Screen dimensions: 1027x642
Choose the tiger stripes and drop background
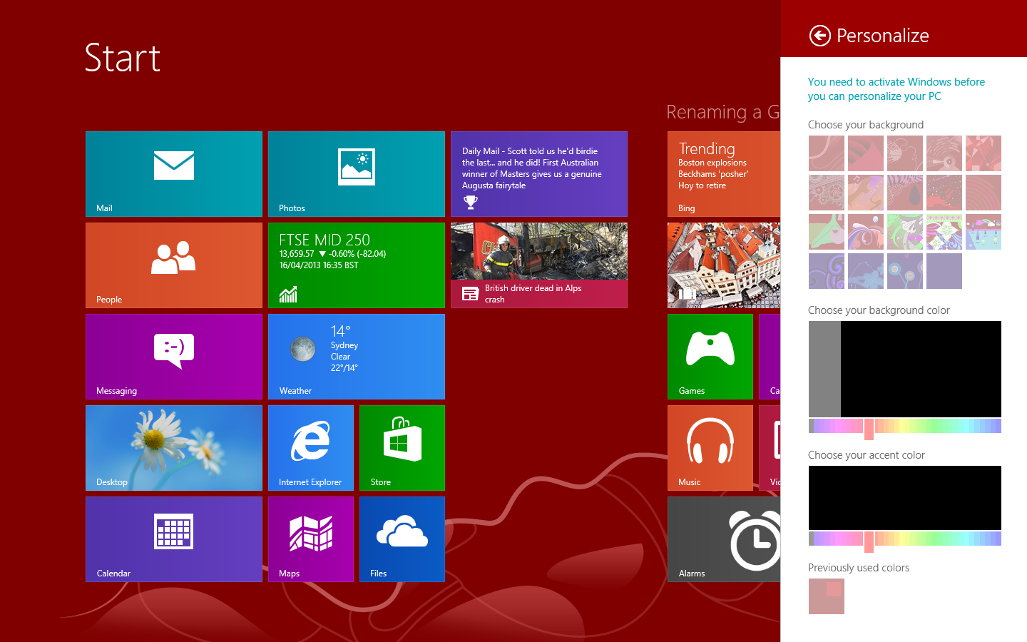tap(905, 193)
